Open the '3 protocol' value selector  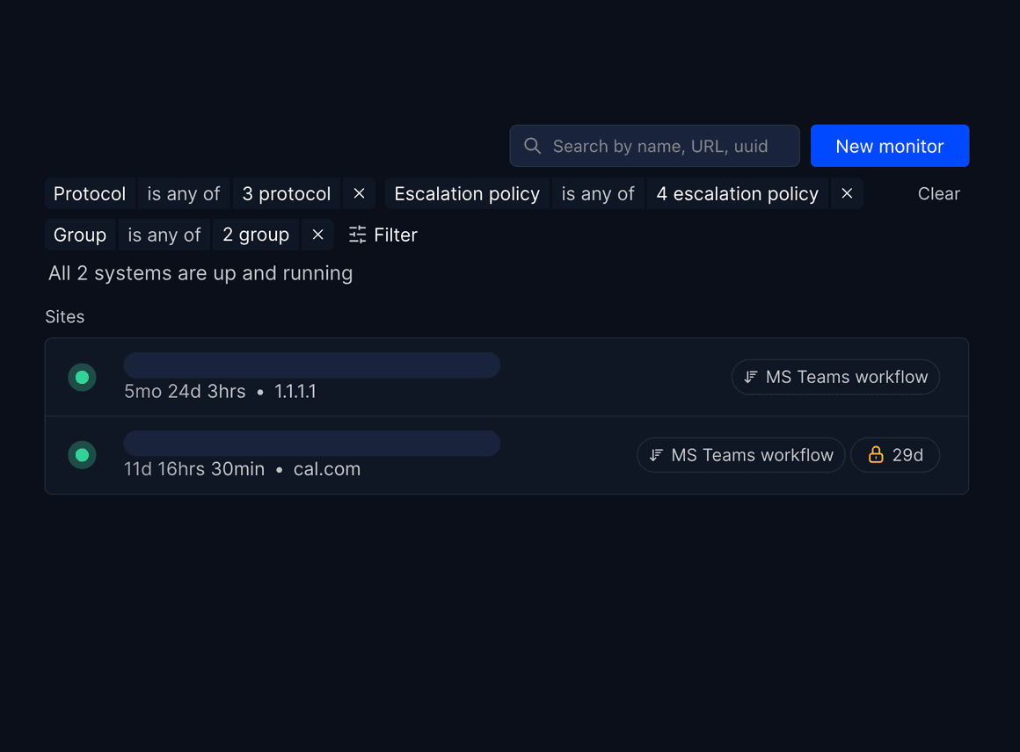(x=287, y=193)
